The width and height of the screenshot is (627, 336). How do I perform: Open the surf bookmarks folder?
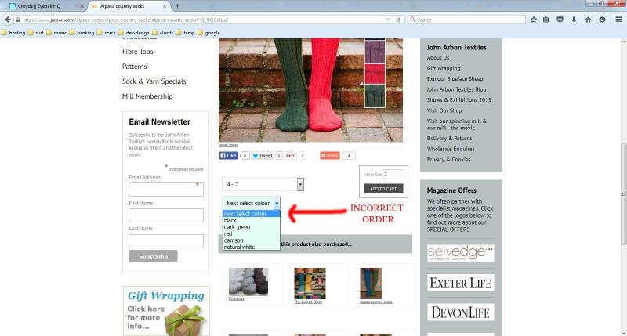point(35,33)
